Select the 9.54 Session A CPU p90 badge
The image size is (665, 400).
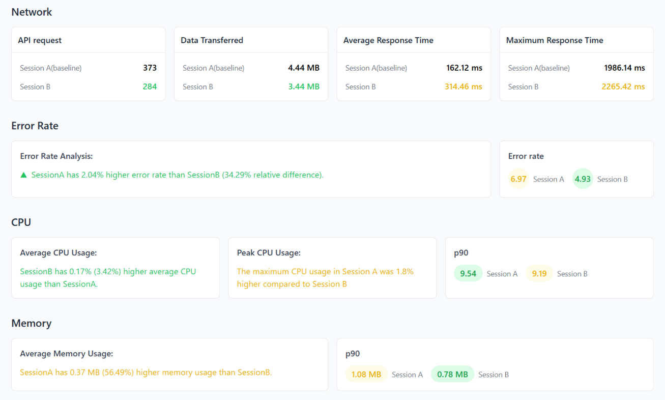(x=468, y=274)
